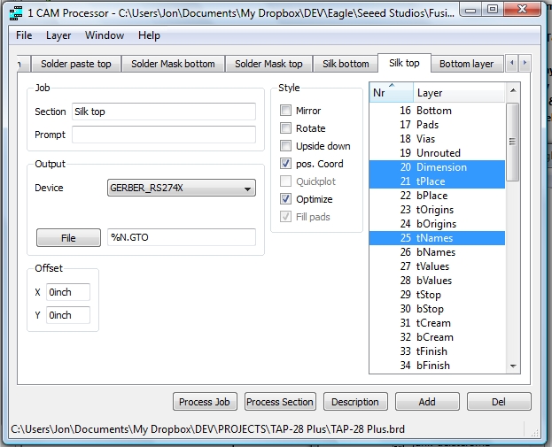
Task: Enable the Upside down checkbox
Action: 285,145
